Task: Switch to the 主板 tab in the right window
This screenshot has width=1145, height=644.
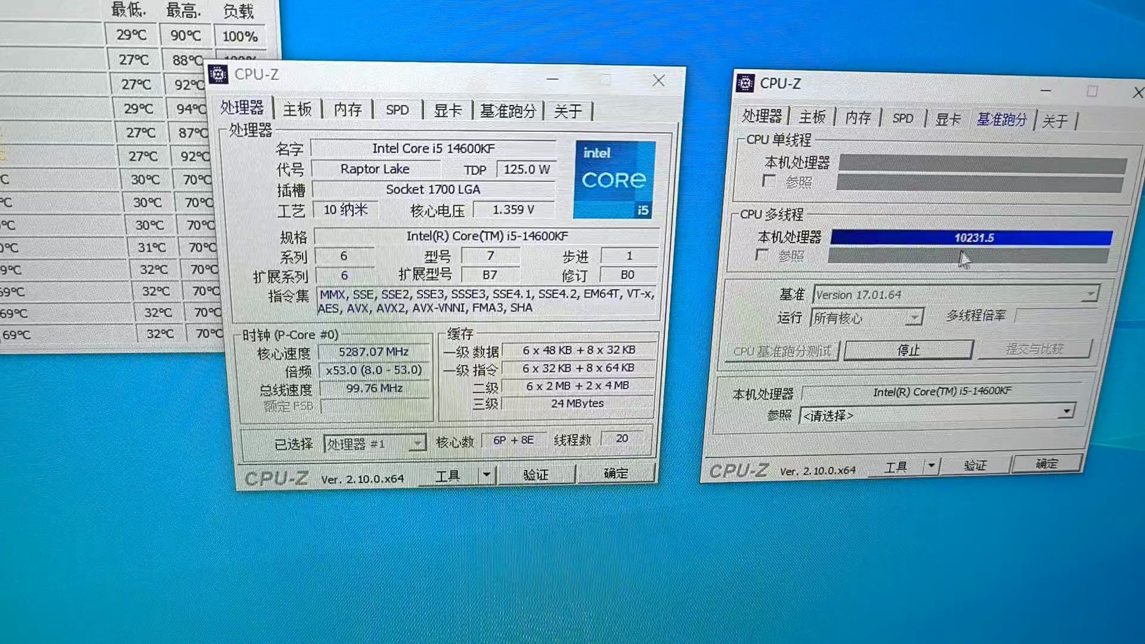Action: [813, 117]
